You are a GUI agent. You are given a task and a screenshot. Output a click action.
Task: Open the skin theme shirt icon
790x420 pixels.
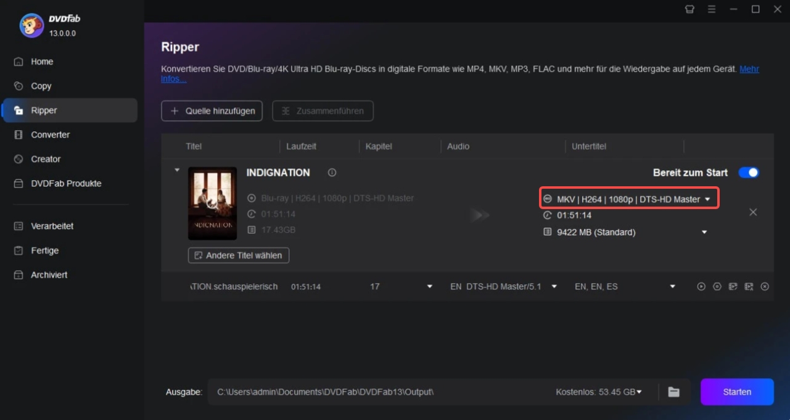pos(689,9)
